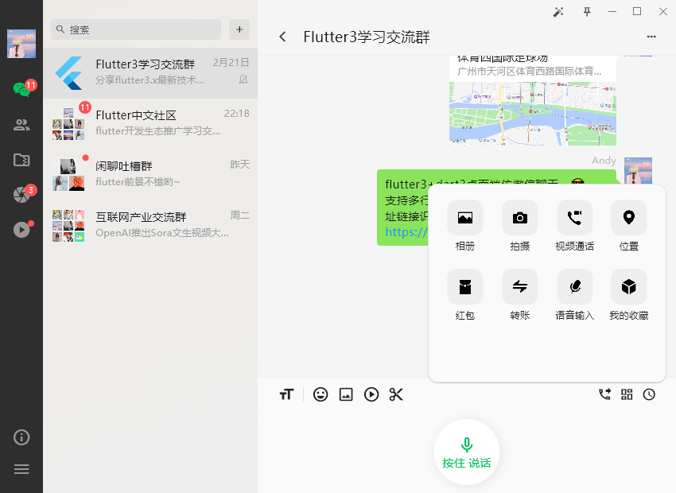The height and width of the screenshot is (493, 676).
Task: Click the image icon in the chat toolbar
Action: pos(346,394)
